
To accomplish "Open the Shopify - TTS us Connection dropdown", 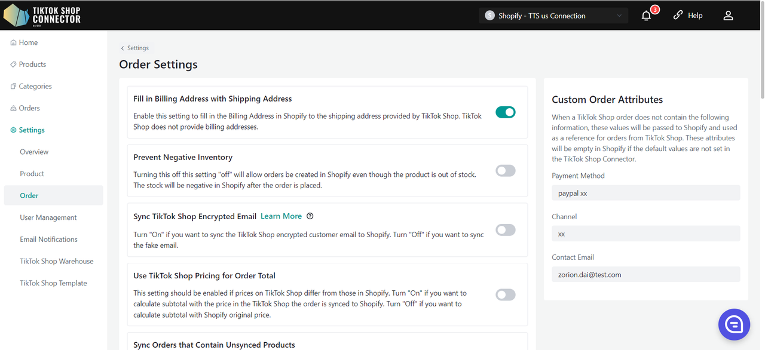I will (x=553, y=16).
